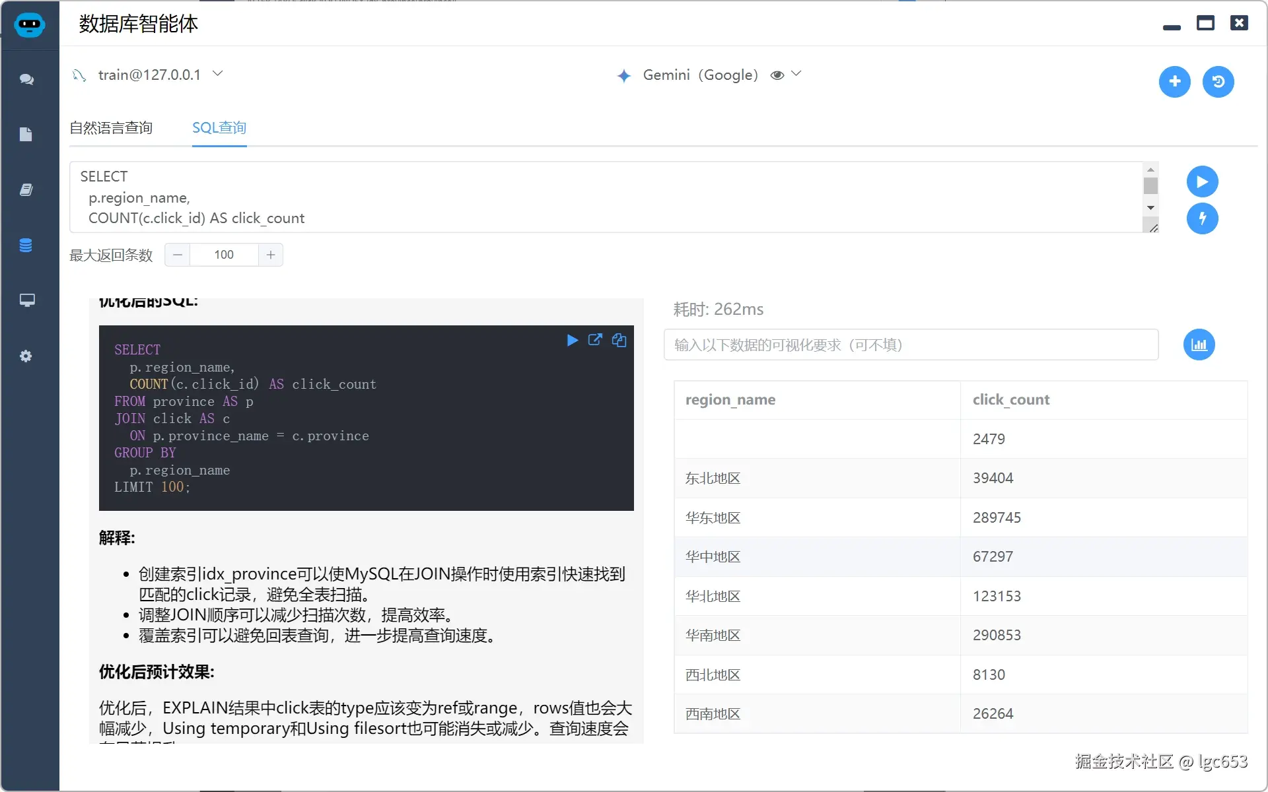This screenshot has height=792, width=1268.
Task: Open the chat conversations panel in sidebar
Action: 26,79
